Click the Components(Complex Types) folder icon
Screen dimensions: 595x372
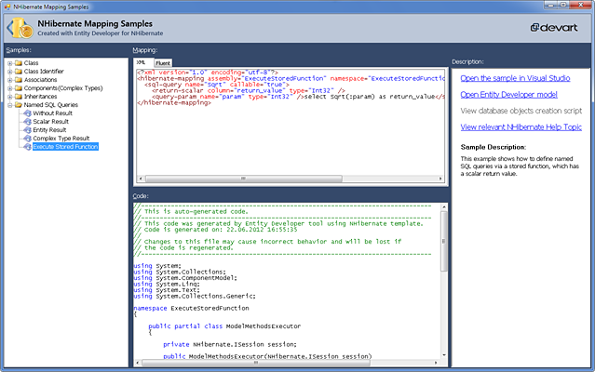(x=19, y=88)
